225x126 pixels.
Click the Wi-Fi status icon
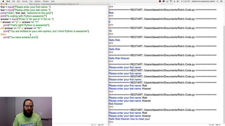point(171,1)
